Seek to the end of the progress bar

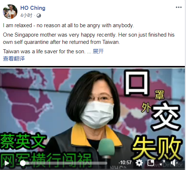(x=107, y=163)
